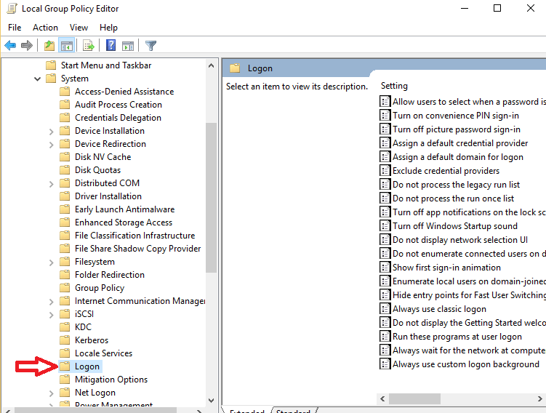
Task: Click the folder icon next to Start Menu and Taskbar
Action: point(51,65)
